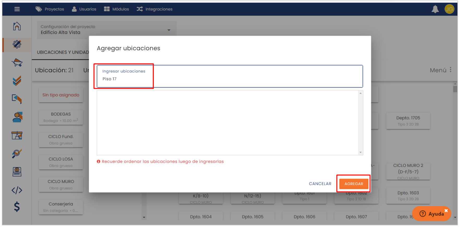Click the dollar sign sidebar icon
This screenshot has height=227, width=459.
(17, 207)
